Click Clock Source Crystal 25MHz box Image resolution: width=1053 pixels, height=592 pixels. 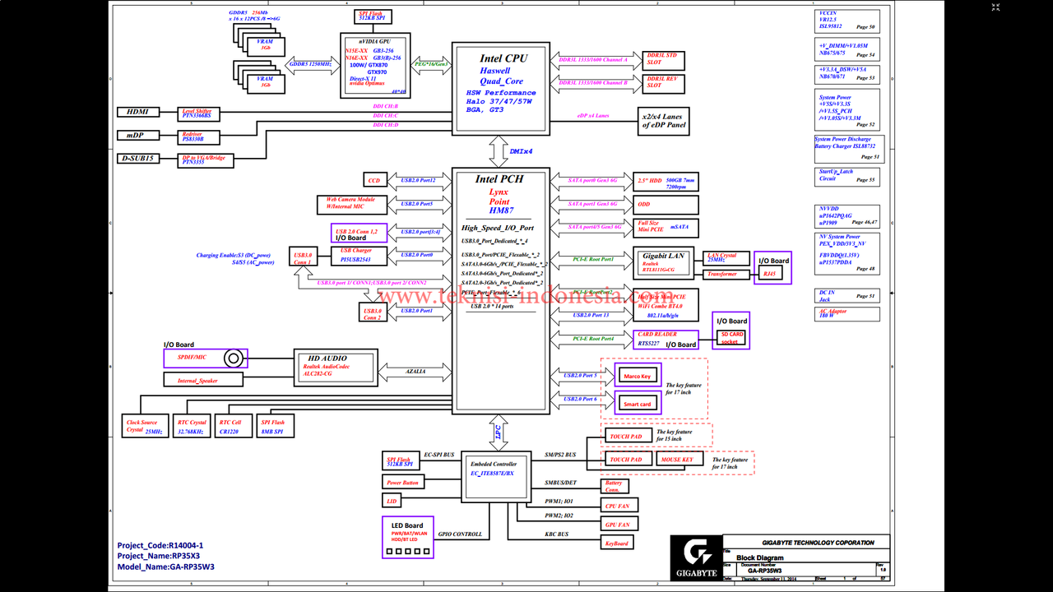[143, 426]
